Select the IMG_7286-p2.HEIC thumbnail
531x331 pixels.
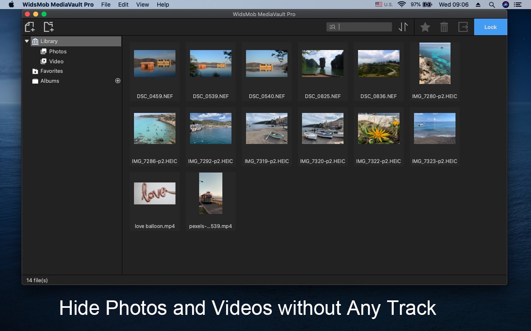coord(155,128)
